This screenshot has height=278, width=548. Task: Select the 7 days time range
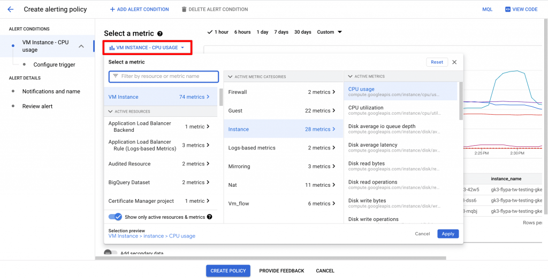pos(281,32)
